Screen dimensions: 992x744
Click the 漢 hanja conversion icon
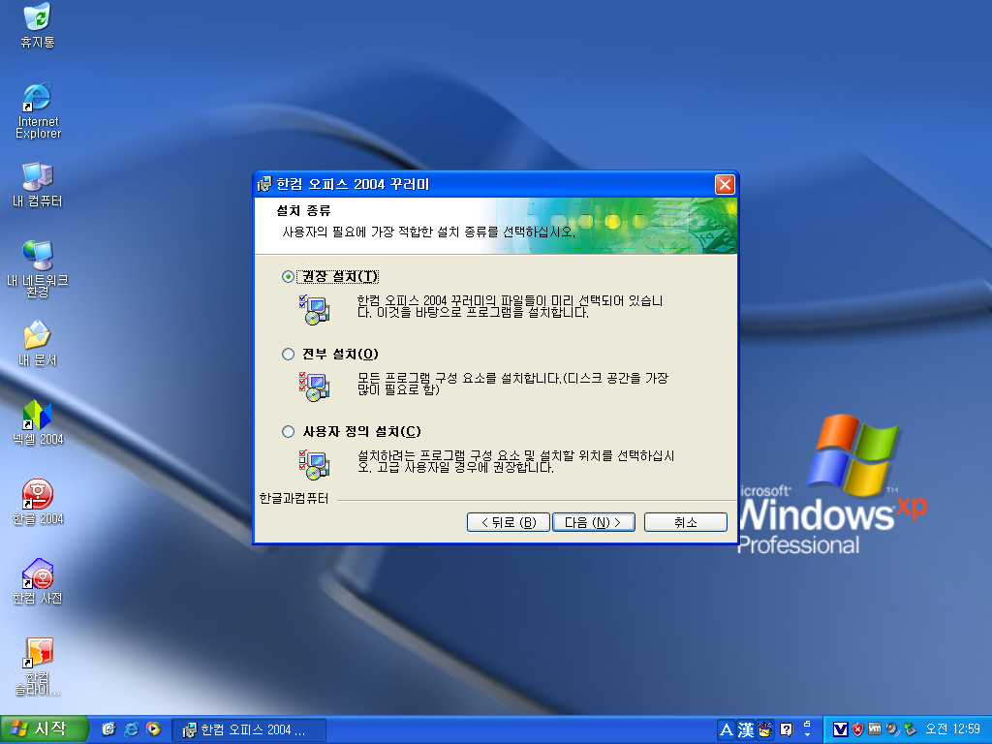pyautogui.click(x=746, y=730)
